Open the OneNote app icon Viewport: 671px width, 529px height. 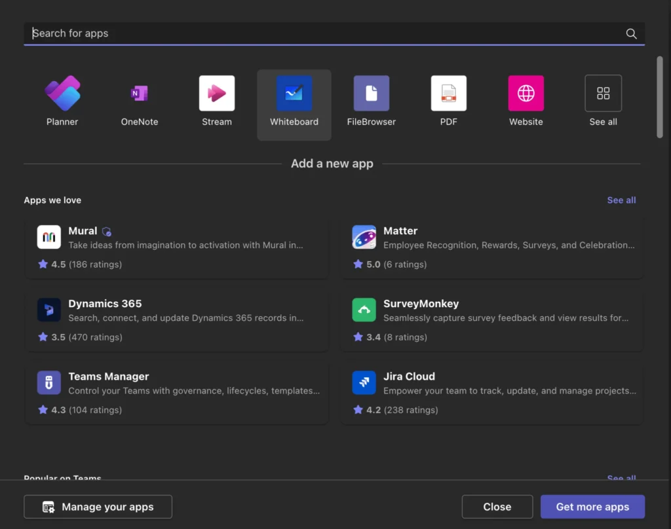point(140,94)
